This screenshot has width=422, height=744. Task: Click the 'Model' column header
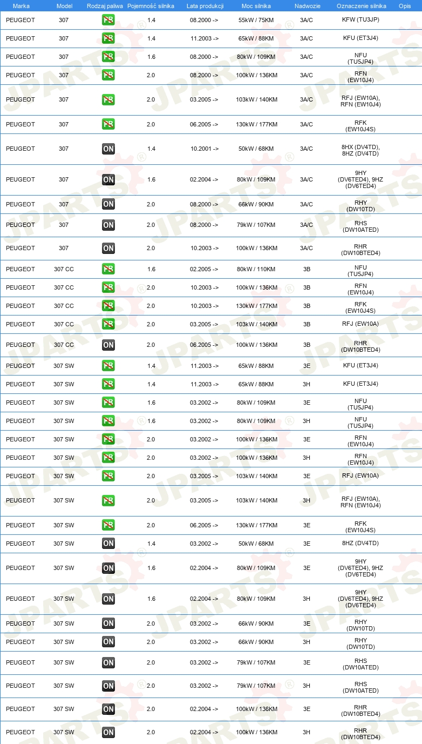[x=64, y=5]
